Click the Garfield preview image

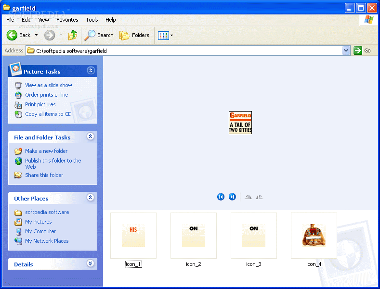click(x=240, y=123)
